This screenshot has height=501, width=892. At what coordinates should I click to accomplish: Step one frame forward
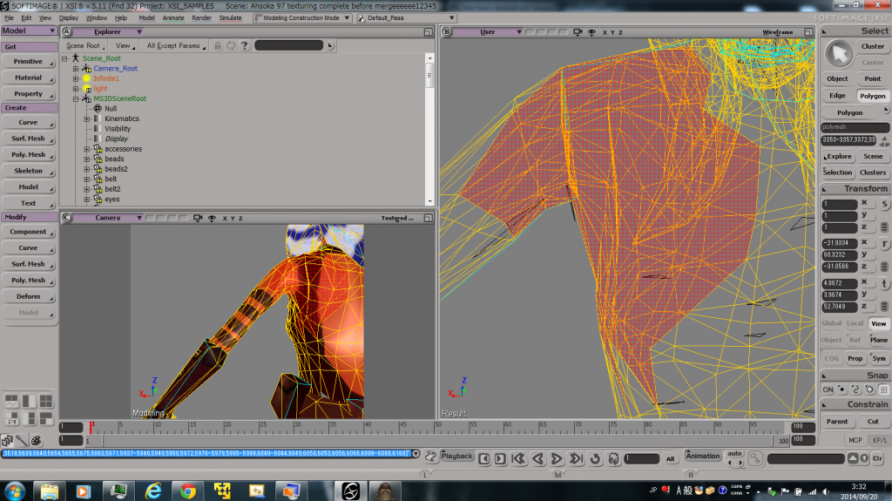(500, 459)
